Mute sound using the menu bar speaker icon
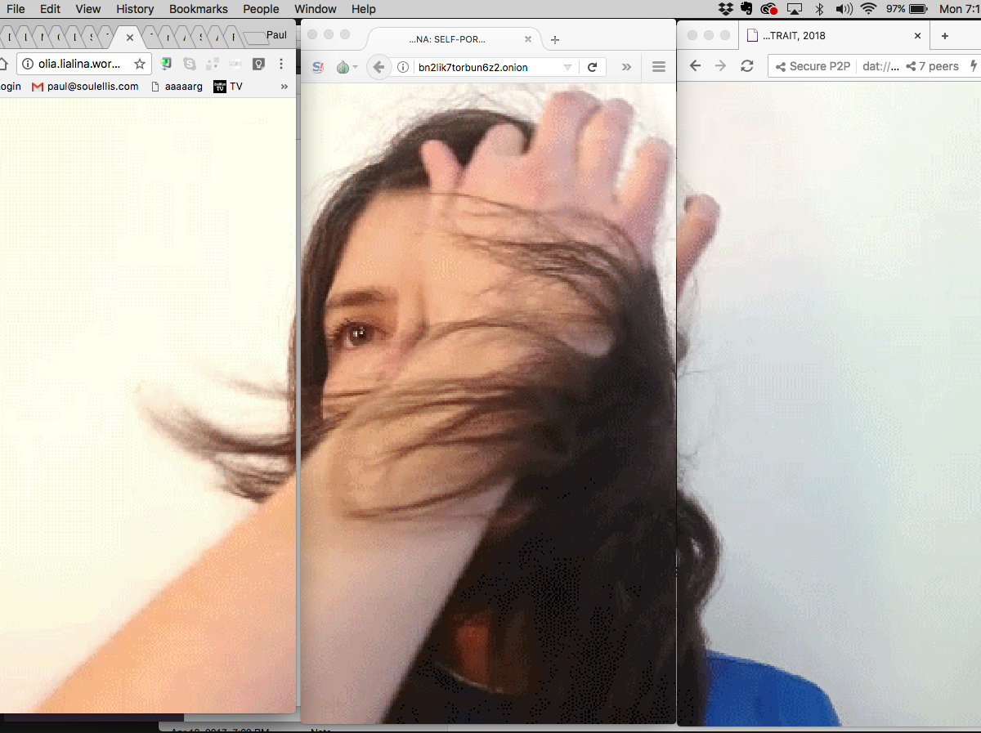The height and width of the screenshot is (733, 981). click(x=843, y=9)
